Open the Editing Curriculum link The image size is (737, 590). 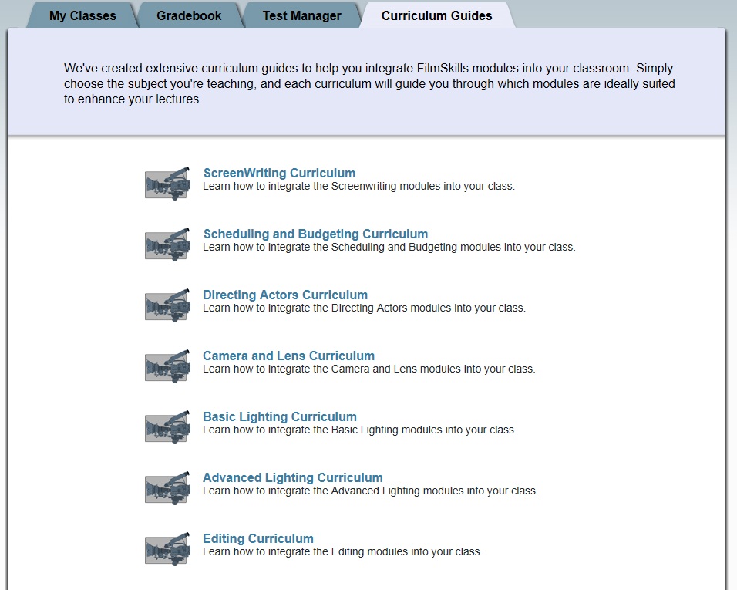[258, 538]
